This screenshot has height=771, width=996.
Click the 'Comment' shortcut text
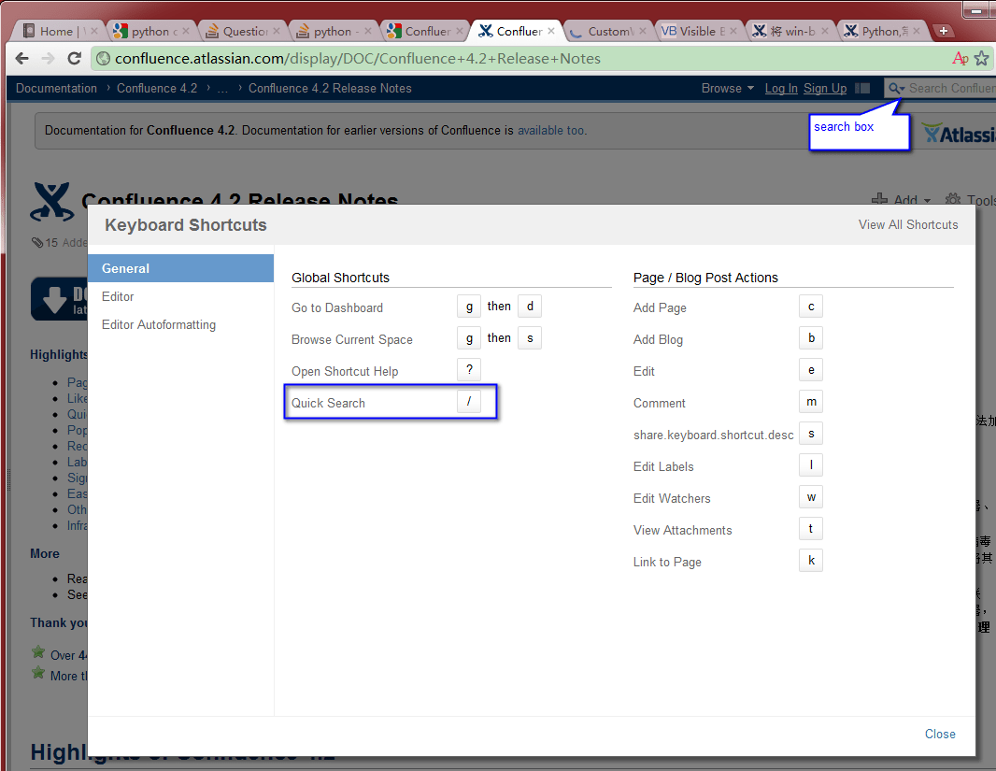(659, 404)
